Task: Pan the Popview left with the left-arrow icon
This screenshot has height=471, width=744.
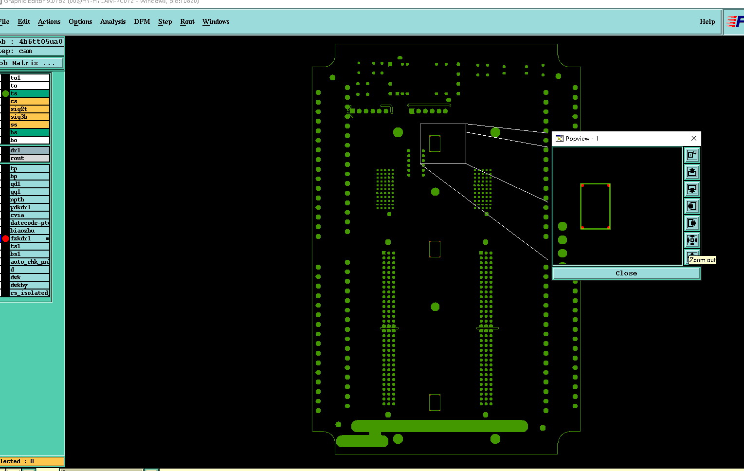Action: tap(692, 206)
